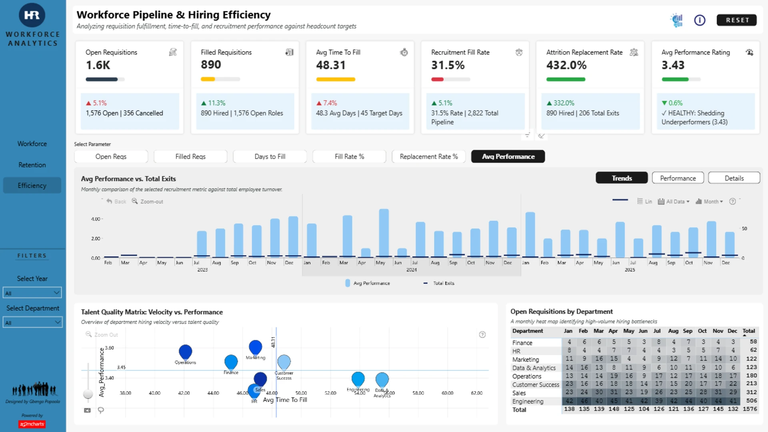Click the Engineering row in heat map

pyautogui.click(x=634, y=401)
